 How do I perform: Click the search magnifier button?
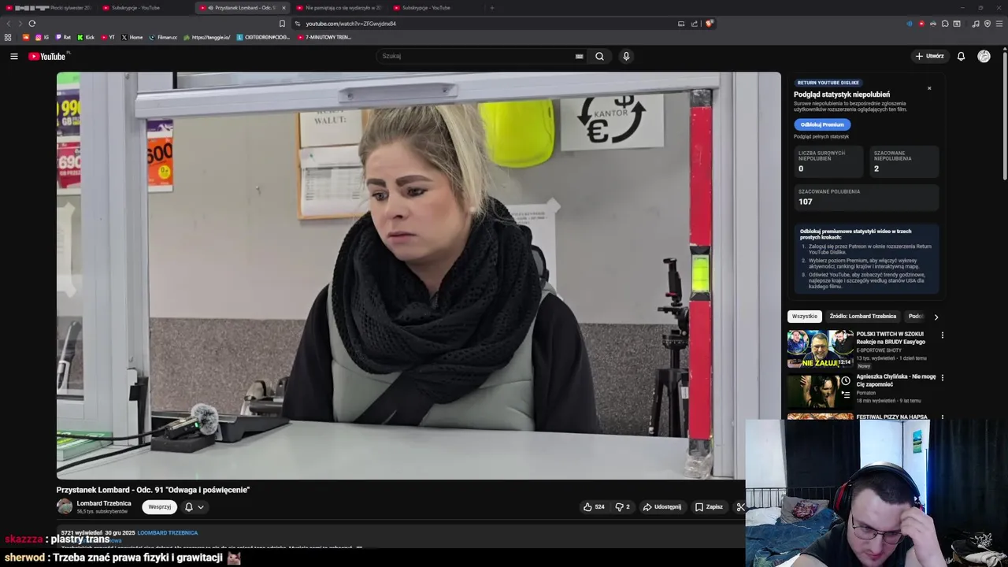[599, 56]
